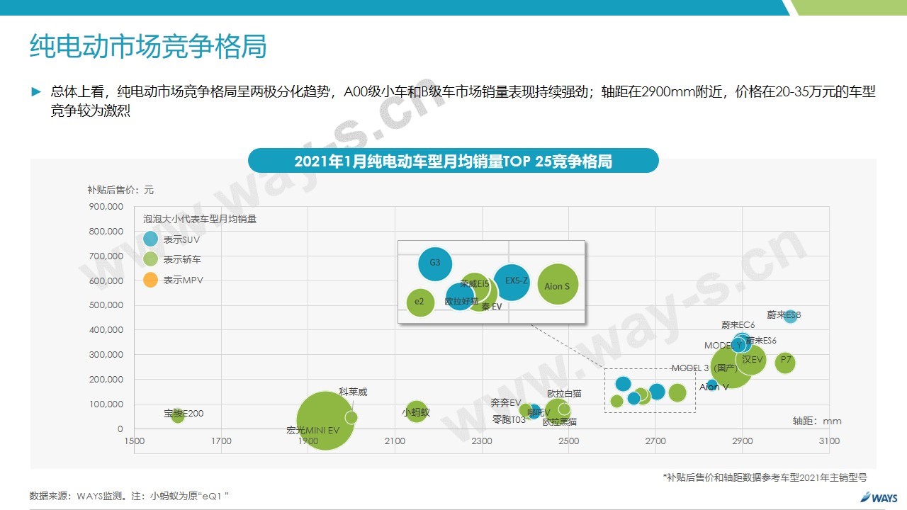Screen dimensions: 907x510
Task: Click the 欧拉白猫 label
Action: (x=564, y=394)
